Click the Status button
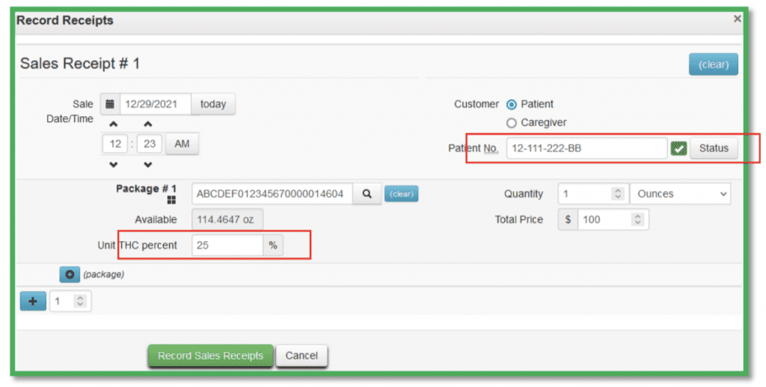This screenshot has width=766, height=387. [714, 148]
